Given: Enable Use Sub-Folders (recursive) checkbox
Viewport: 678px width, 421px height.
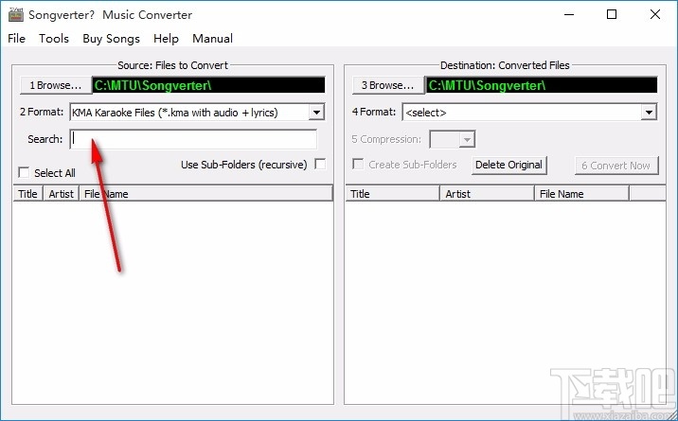Looking at the screenshot, I should pos(320,164).
